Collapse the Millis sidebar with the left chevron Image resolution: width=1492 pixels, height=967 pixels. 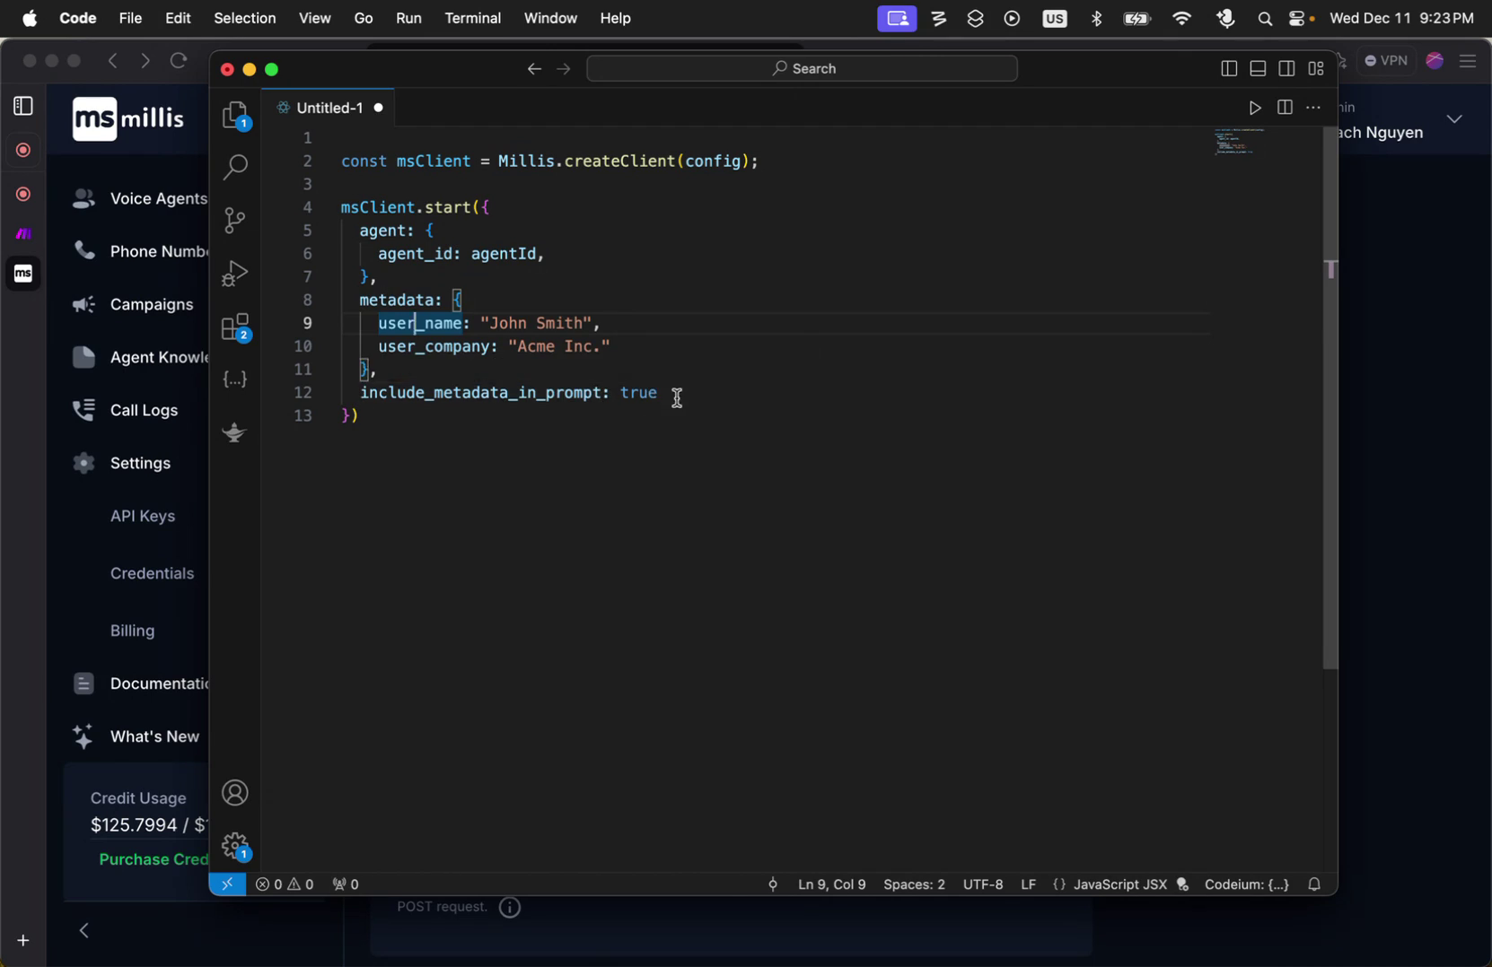(83, 930)
